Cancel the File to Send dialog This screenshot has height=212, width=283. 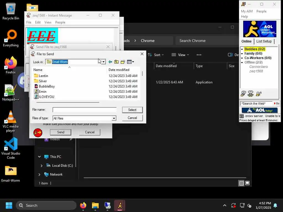tap(132, 118)
